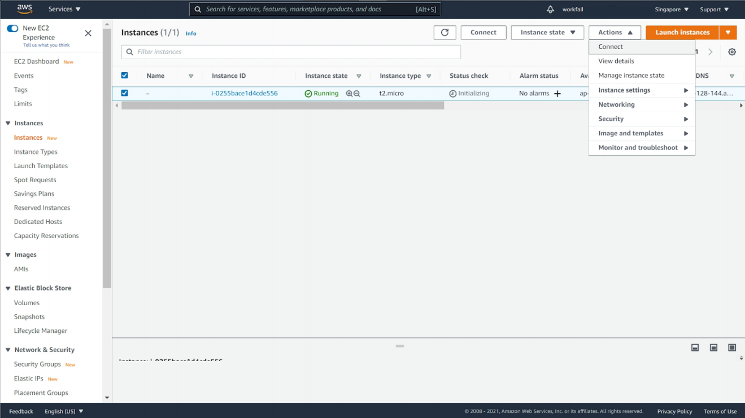
Task: Add an alarm with the plus icon
Action: tap(557, 94)
